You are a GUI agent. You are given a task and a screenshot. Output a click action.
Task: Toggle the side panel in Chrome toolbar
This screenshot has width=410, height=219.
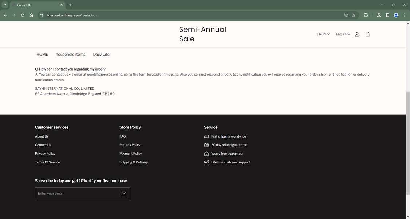click(x=387, y=15)
